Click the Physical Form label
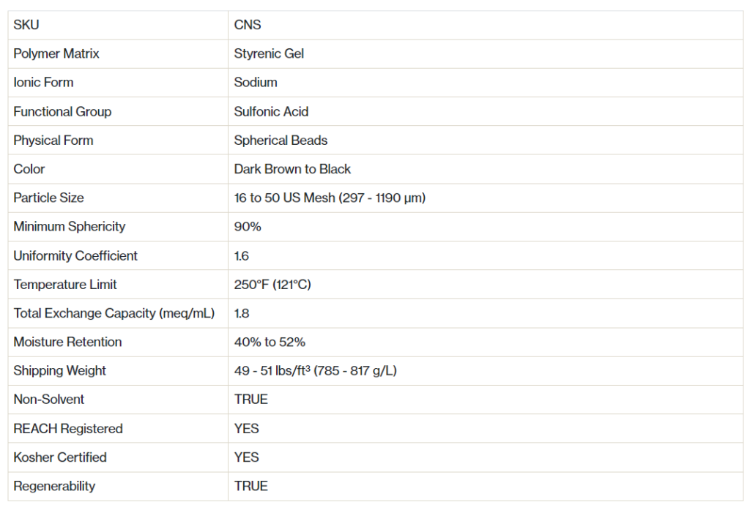This screenshot has width=750, height=513. (x=53, y=140)
